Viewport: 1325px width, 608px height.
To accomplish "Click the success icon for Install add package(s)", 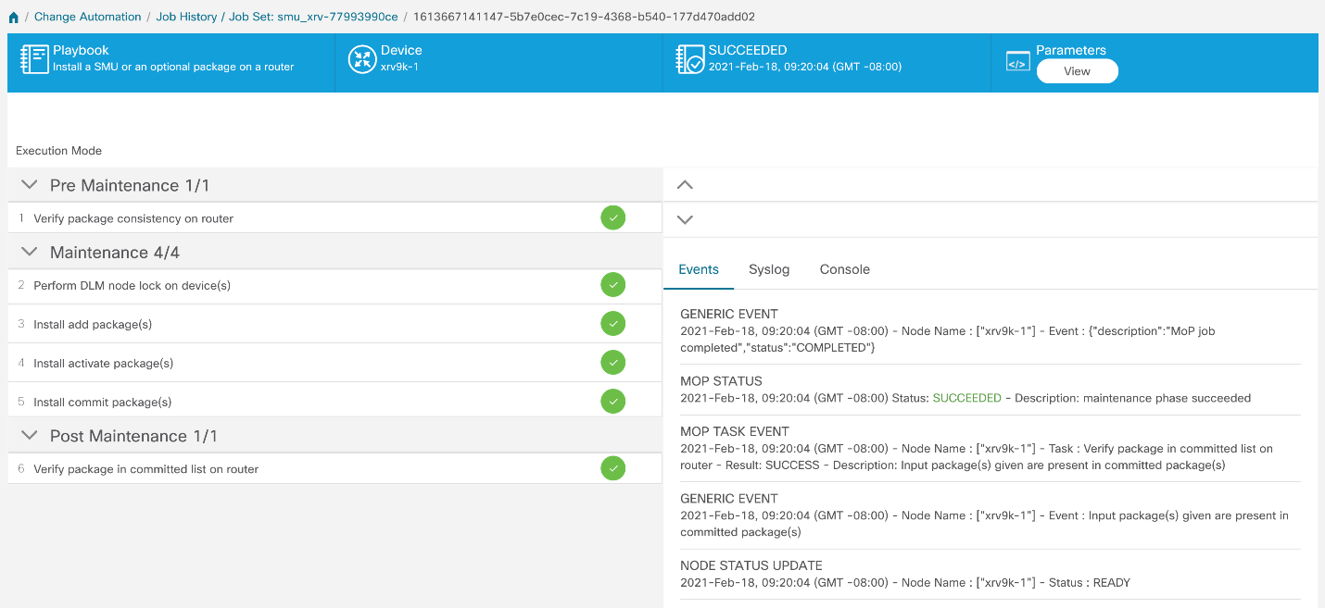I will pos(612,323).
